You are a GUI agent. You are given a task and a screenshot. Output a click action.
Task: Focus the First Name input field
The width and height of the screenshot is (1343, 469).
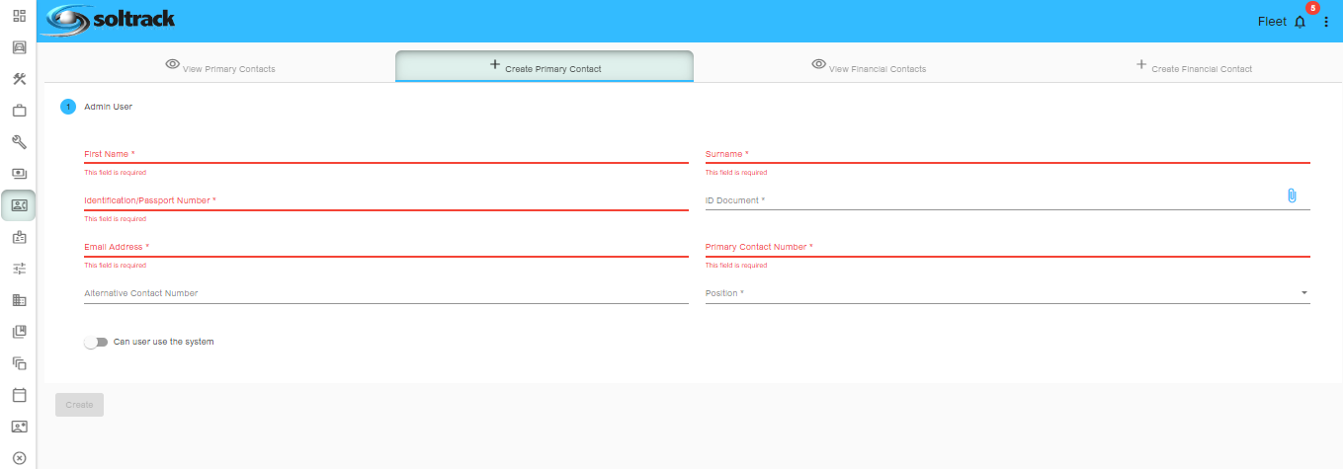pyautogui.click(x=385, y=155)
